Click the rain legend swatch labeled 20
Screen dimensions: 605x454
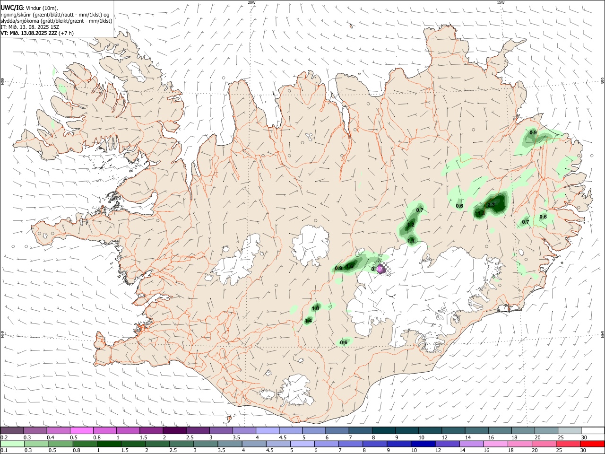543,444
